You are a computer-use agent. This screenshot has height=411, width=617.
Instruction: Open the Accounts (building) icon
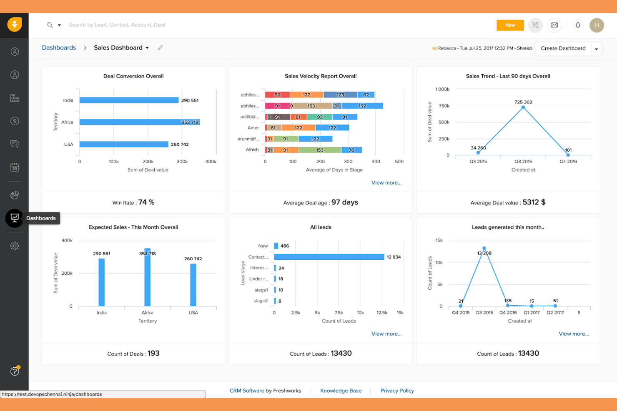(x=15, y=98)
